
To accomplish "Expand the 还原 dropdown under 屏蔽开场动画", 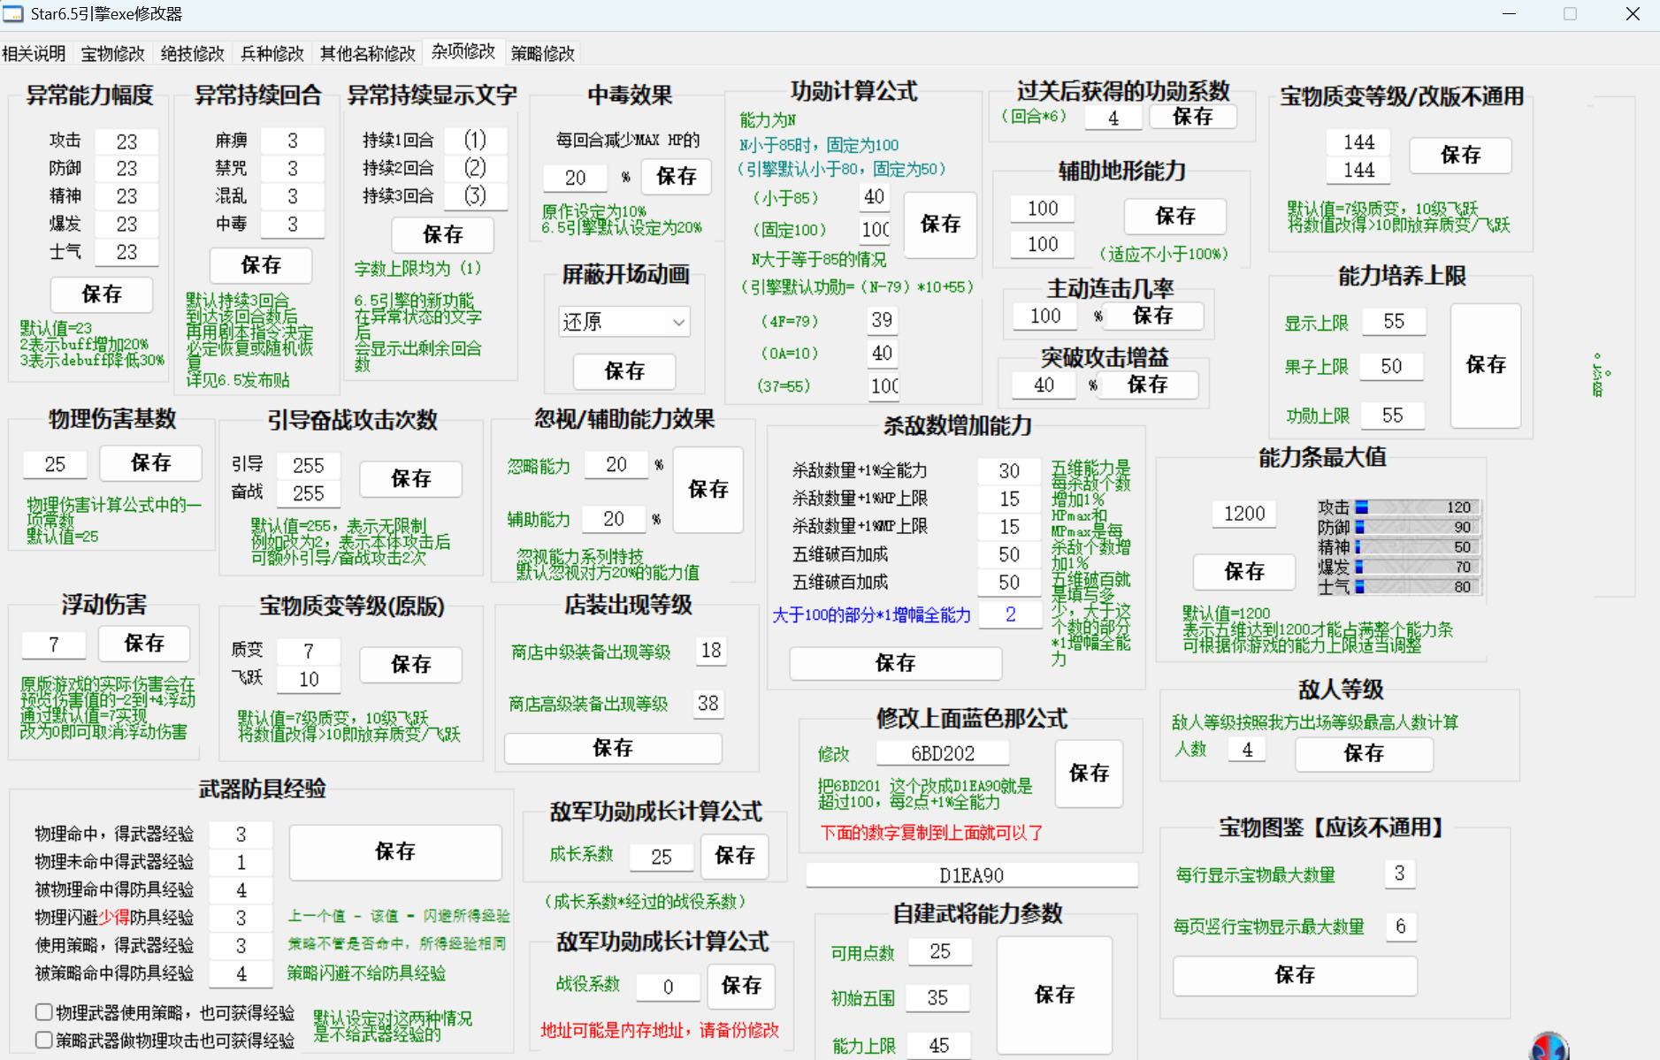I will [624, 321].
